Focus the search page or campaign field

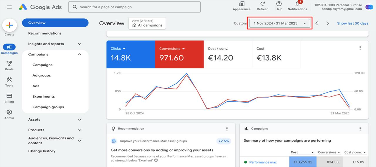point(134,7)
